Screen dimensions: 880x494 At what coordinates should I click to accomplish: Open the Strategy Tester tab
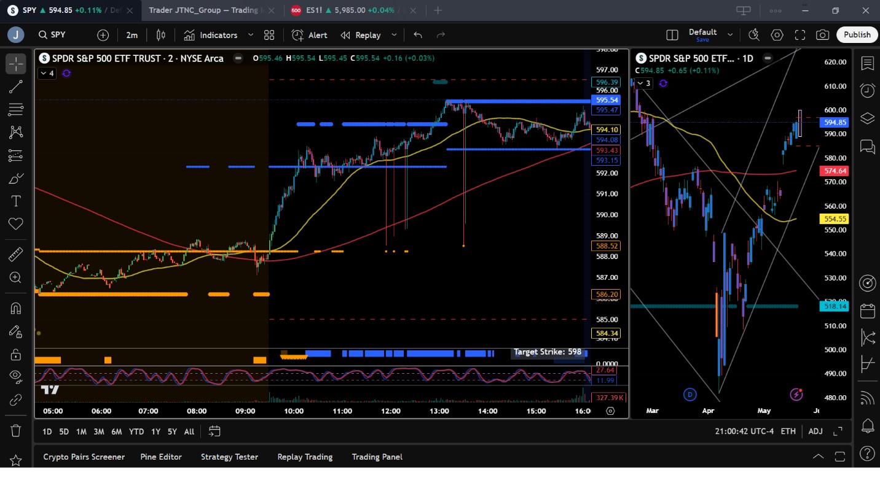[229, 457]
